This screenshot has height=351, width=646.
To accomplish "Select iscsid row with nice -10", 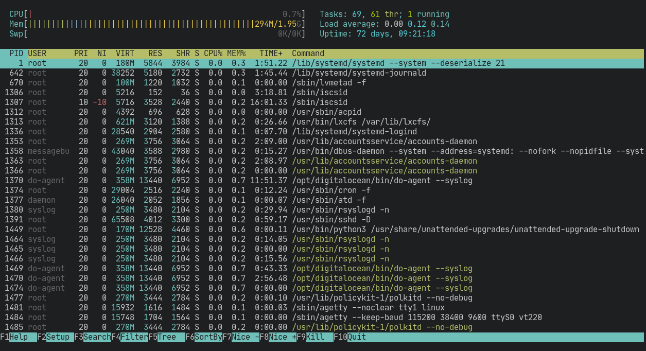I will pyautogui.click(x=322, y=102).
